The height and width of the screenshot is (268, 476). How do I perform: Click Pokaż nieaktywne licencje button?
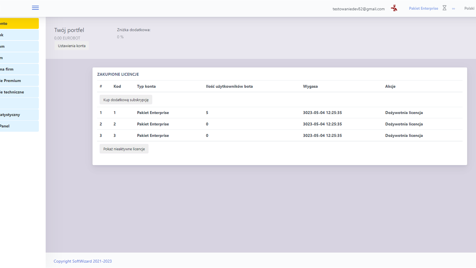[124, 149]
